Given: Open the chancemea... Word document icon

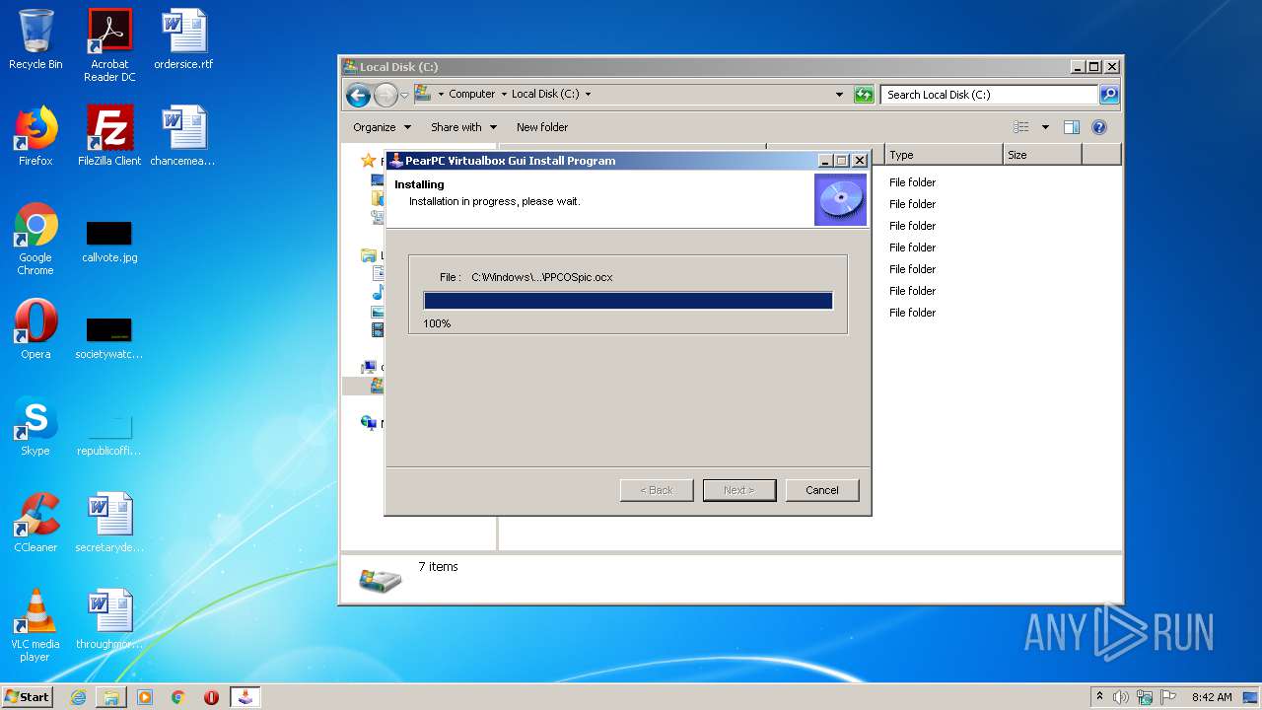Looking at the screenshot, I should (183, 136).
